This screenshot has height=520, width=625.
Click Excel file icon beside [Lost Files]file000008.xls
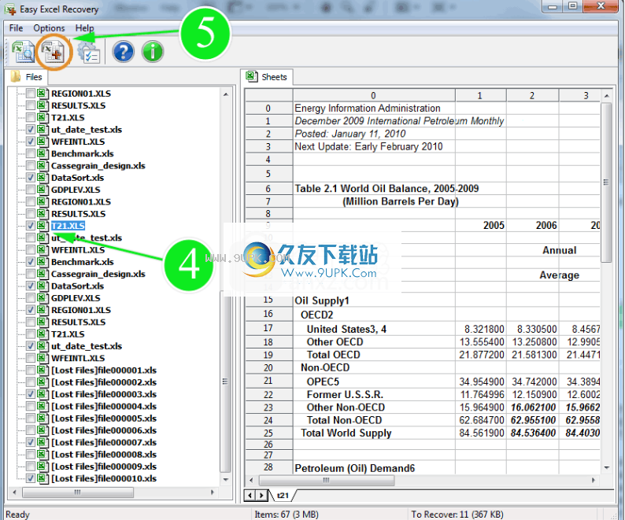click(x=43, y=454)
